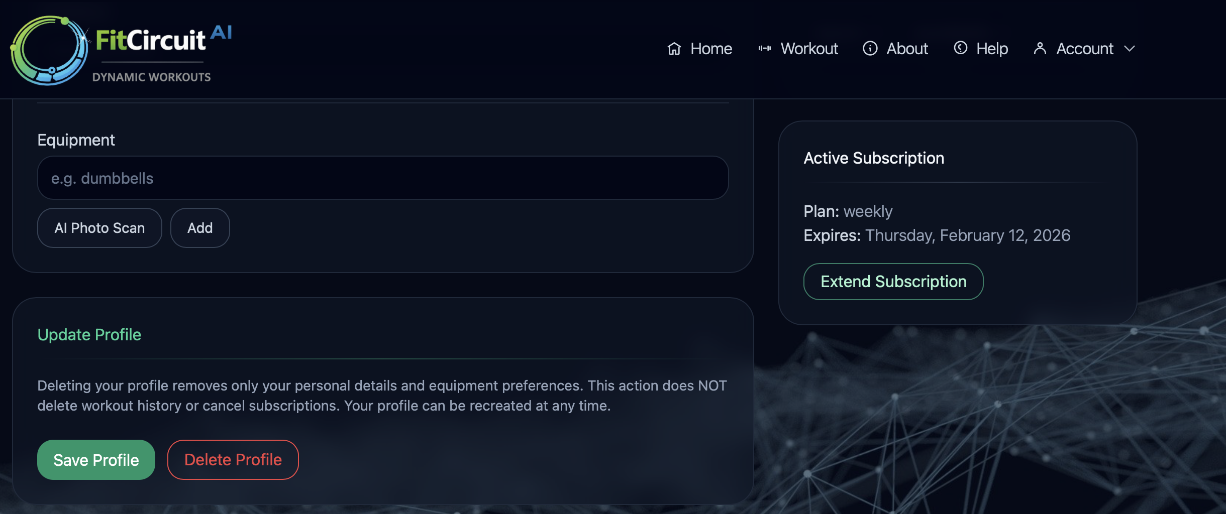Select the Help text in navigation

click(992, 49)
